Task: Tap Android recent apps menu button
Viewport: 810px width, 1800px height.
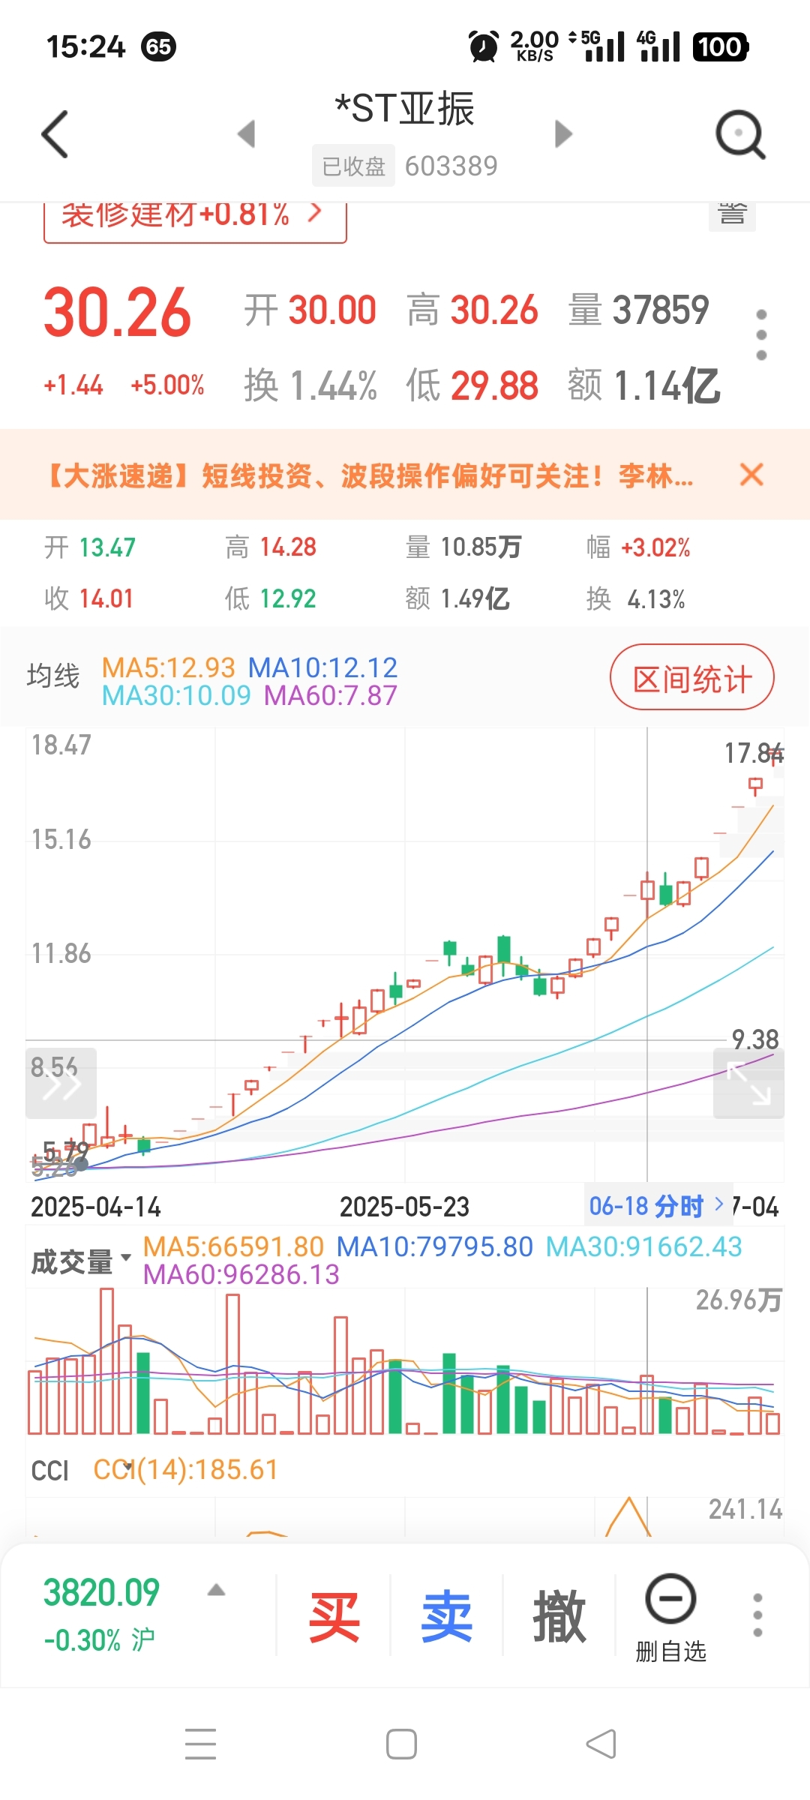Action: point(200,1744)
